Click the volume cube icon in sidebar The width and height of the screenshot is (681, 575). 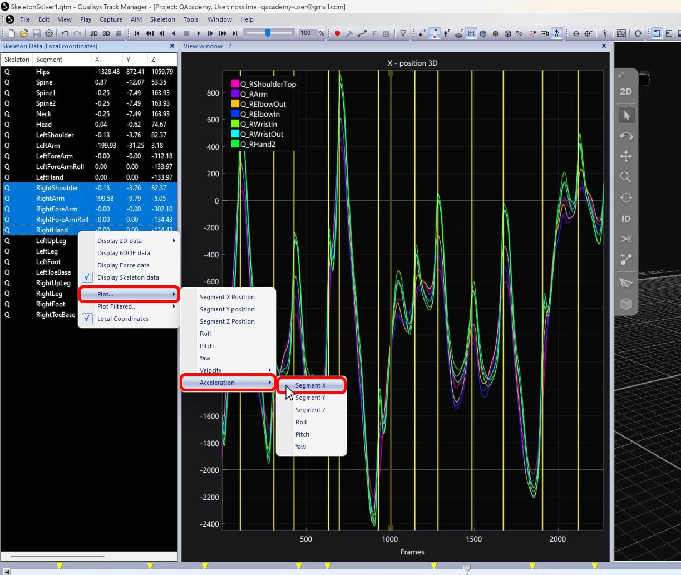626,304
